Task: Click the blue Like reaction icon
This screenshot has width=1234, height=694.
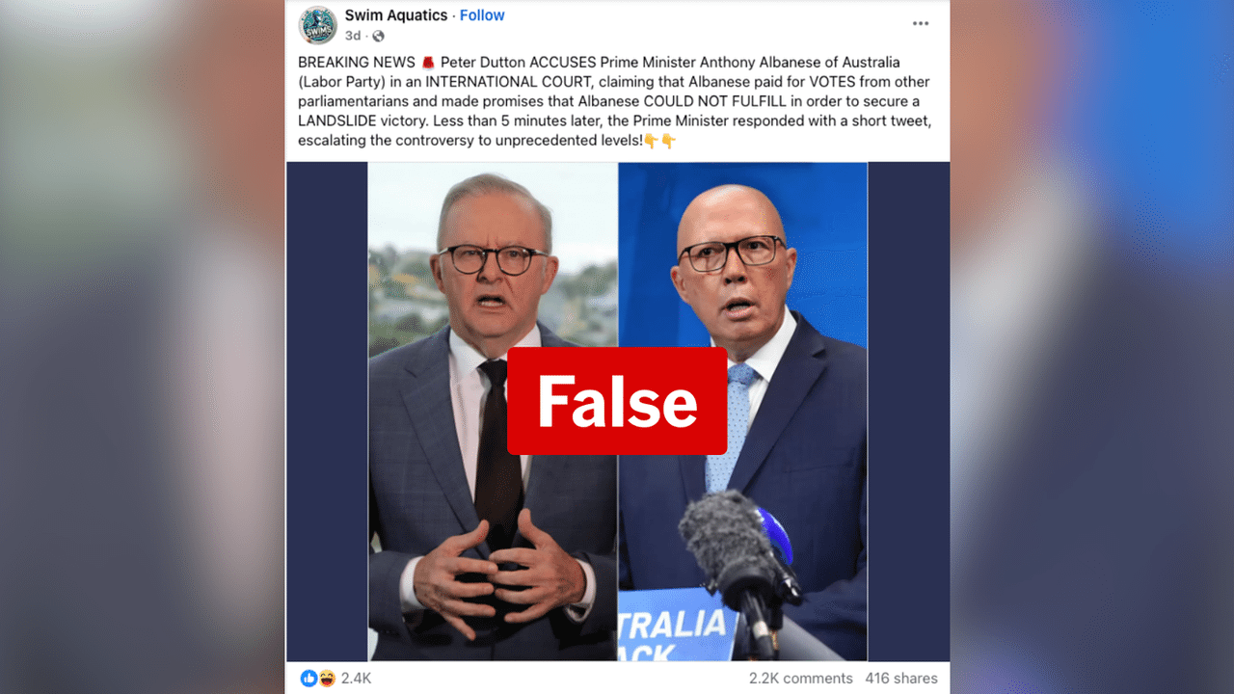Action: 308,679
